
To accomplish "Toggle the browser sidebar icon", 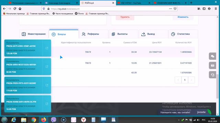I will tap(204, 9).
